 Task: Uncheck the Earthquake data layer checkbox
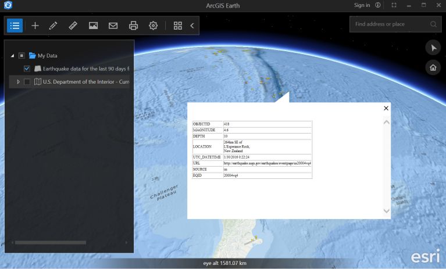coord(27,69)
